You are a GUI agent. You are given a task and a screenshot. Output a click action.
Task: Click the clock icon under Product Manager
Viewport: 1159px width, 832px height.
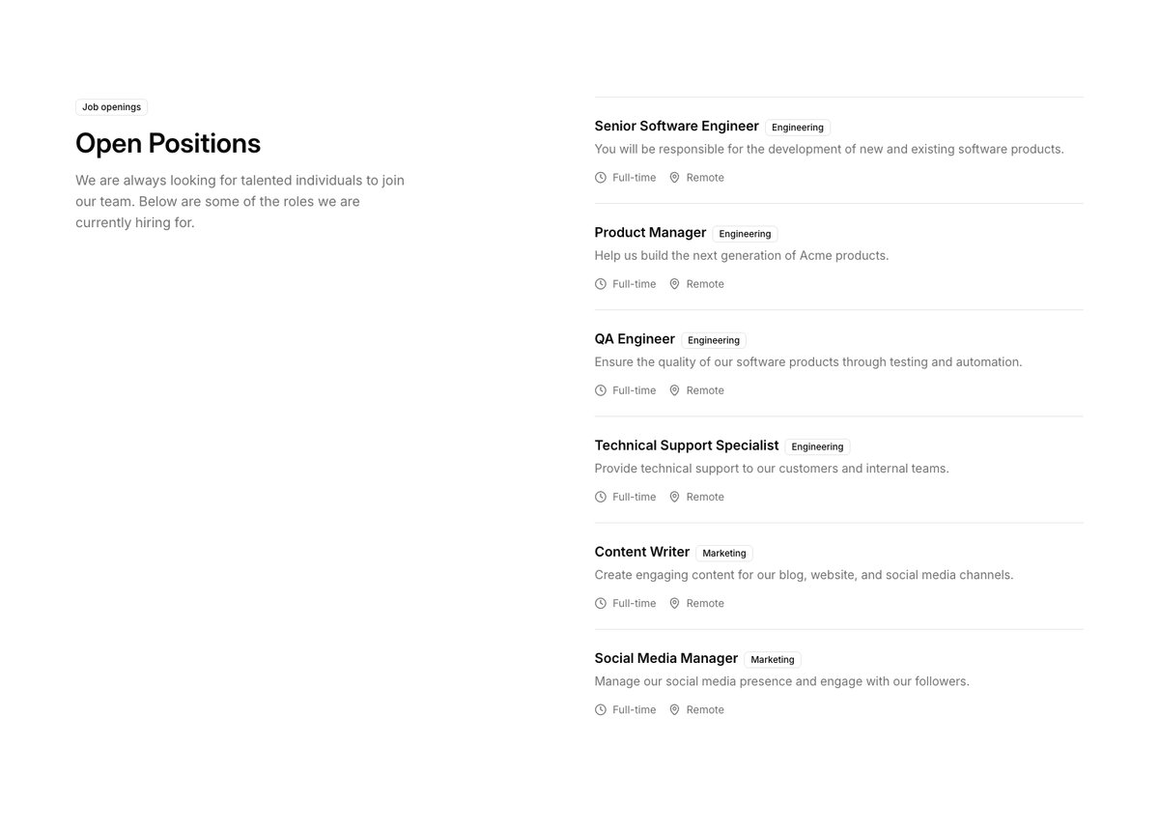point(601,284)
